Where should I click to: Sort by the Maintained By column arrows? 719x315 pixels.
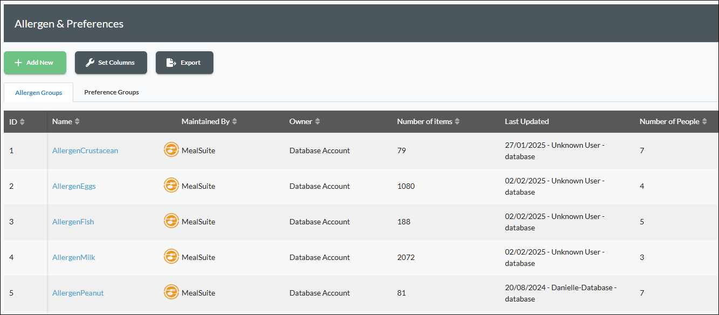point(234,122)
